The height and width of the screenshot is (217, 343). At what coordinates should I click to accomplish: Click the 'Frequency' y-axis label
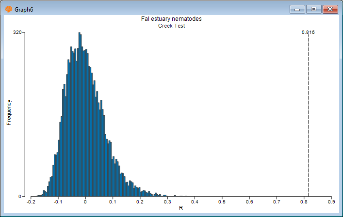point(9,112)
